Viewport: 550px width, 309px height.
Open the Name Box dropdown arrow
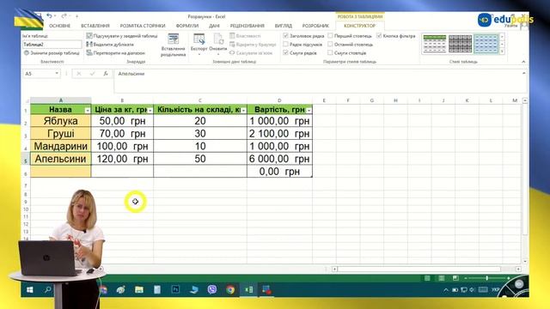(x=57, y=74)
